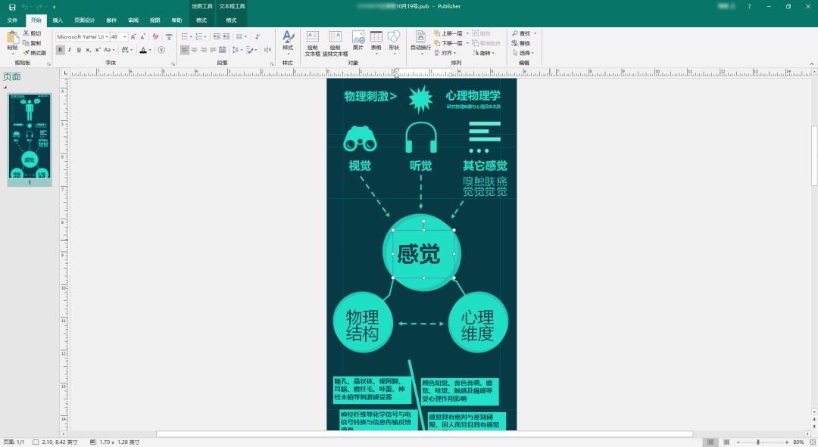Switch to the Insert (插入) ribbon tab

click(58, 20)
